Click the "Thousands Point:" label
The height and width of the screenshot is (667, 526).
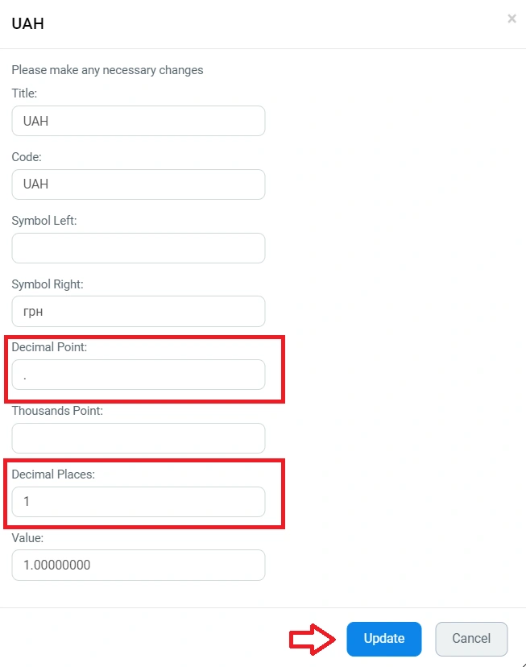click(57, 411)
